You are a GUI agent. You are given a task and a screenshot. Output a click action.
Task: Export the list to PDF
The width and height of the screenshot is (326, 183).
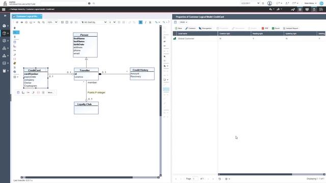click(265, 28)
